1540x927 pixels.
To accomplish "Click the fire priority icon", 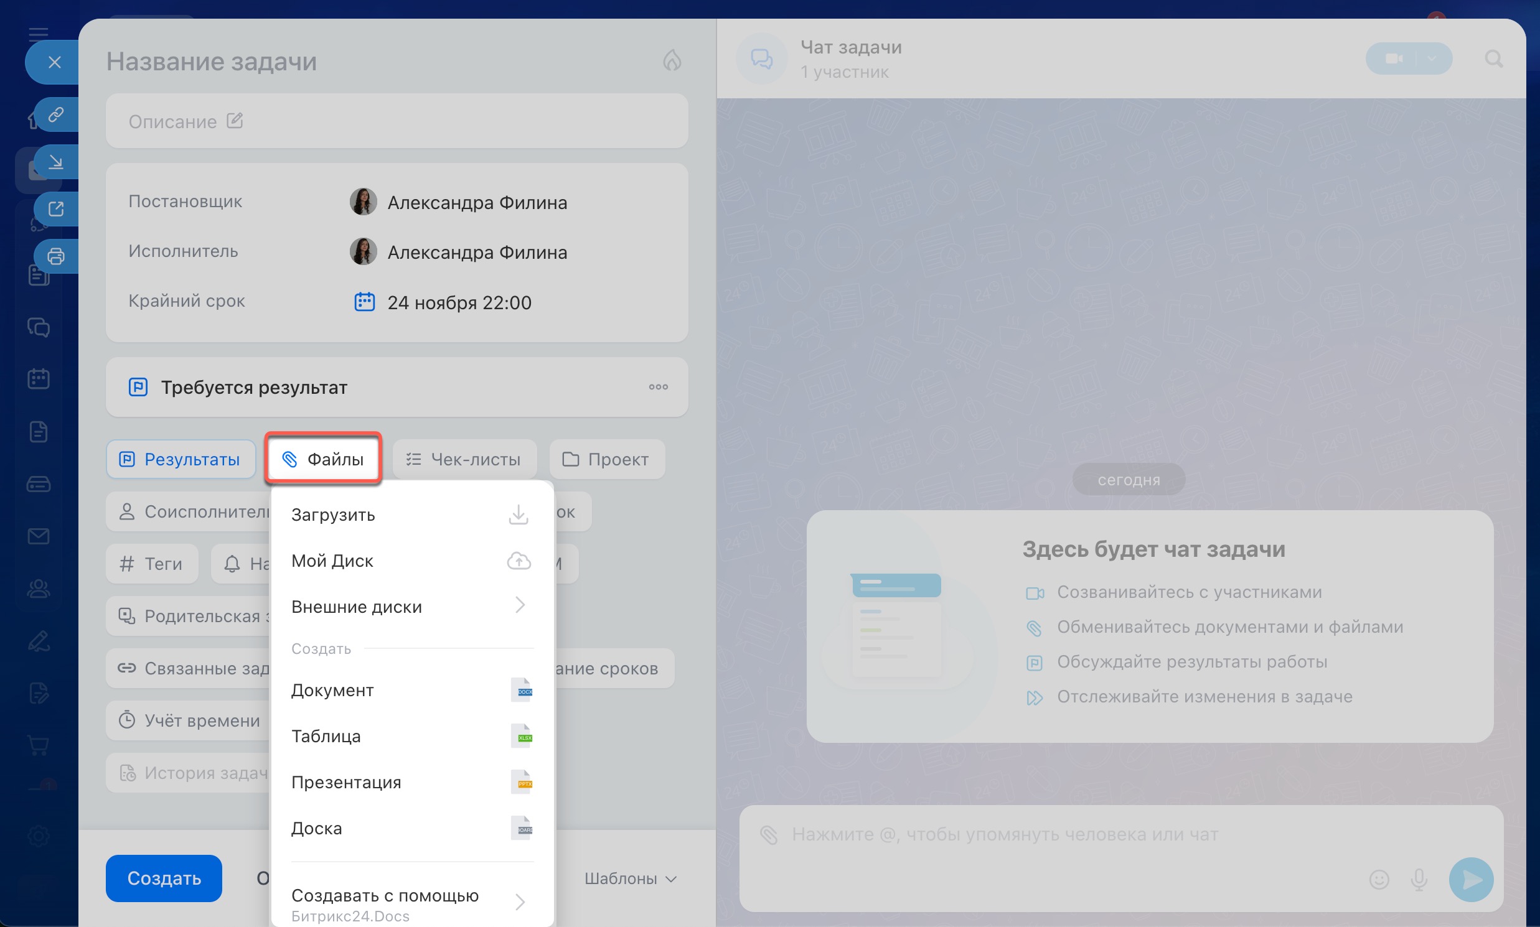I will point(672,60).
